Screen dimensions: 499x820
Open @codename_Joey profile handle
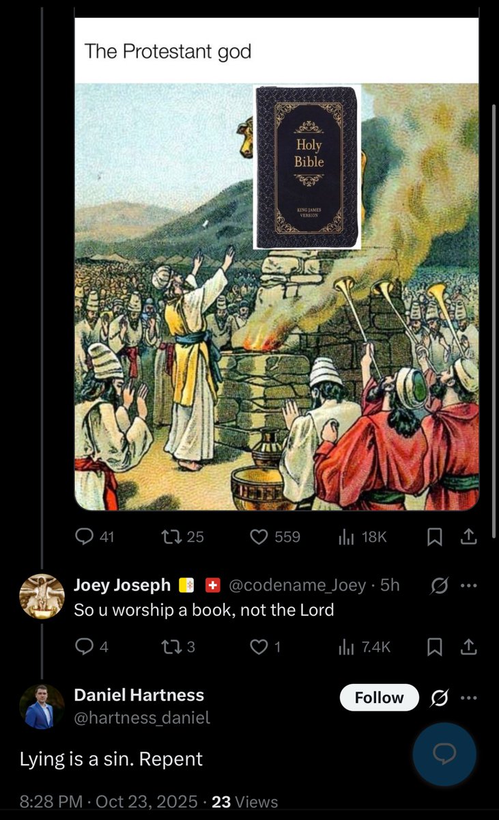(297, 585)
